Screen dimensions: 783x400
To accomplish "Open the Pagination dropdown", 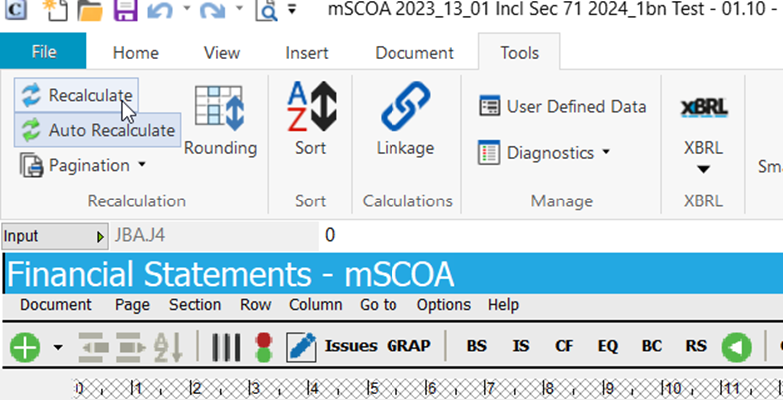I will [x=84, y=165].
